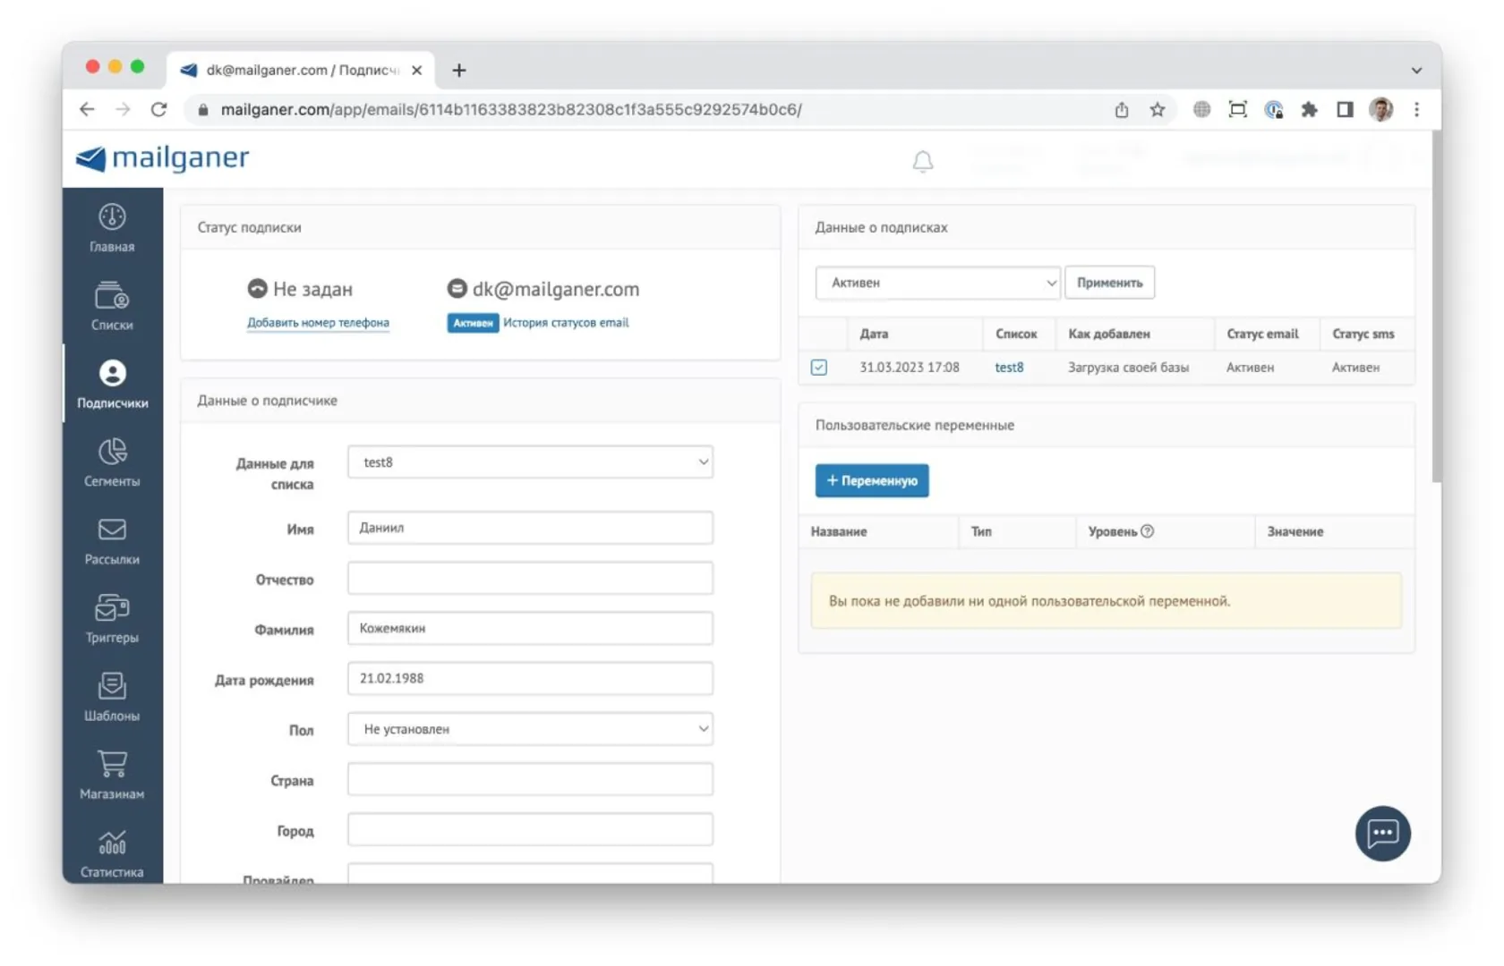
Task: Open the Сегменты segments icon
Action: 112,452
